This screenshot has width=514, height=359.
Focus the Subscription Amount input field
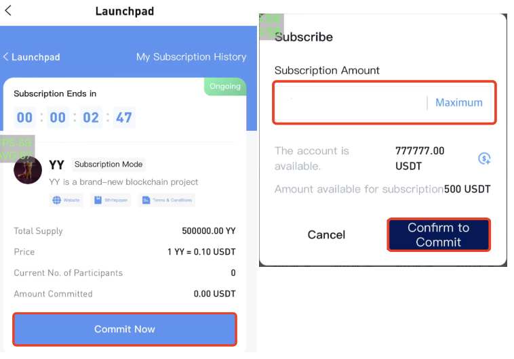[351, 102]
